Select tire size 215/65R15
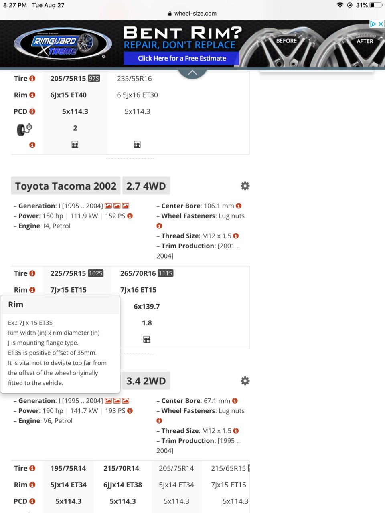The image size is (385, 513). 229,468
